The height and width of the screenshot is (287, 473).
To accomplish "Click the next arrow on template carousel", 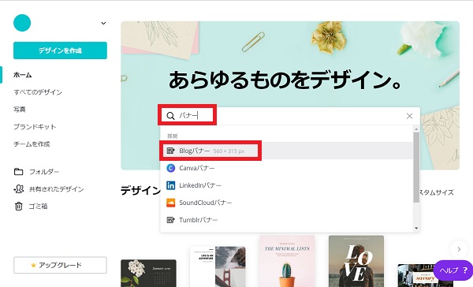I will tap(459, 249).
